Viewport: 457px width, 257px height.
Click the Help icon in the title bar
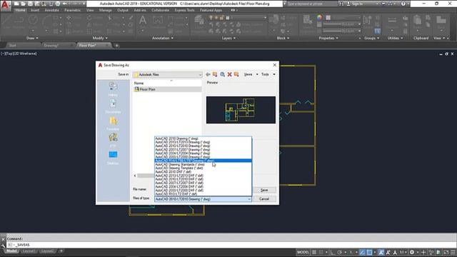click(x=403, y=4)
